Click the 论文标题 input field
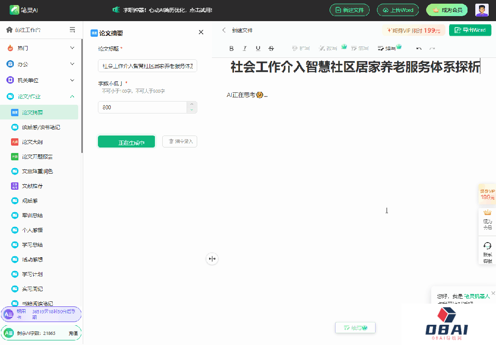This screenshot has width=496, height=345. point(147,66)
